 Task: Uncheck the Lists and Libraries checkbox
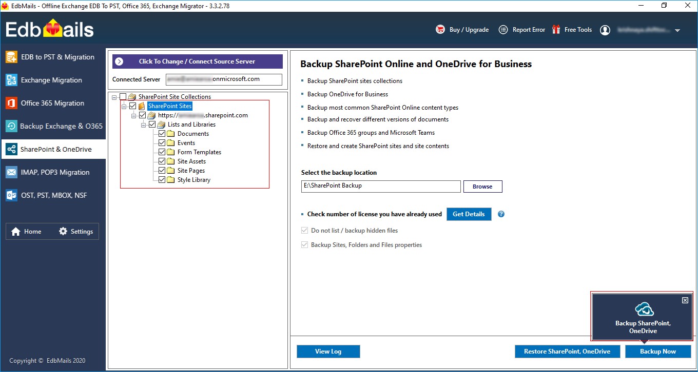click(x=152, y=125)
